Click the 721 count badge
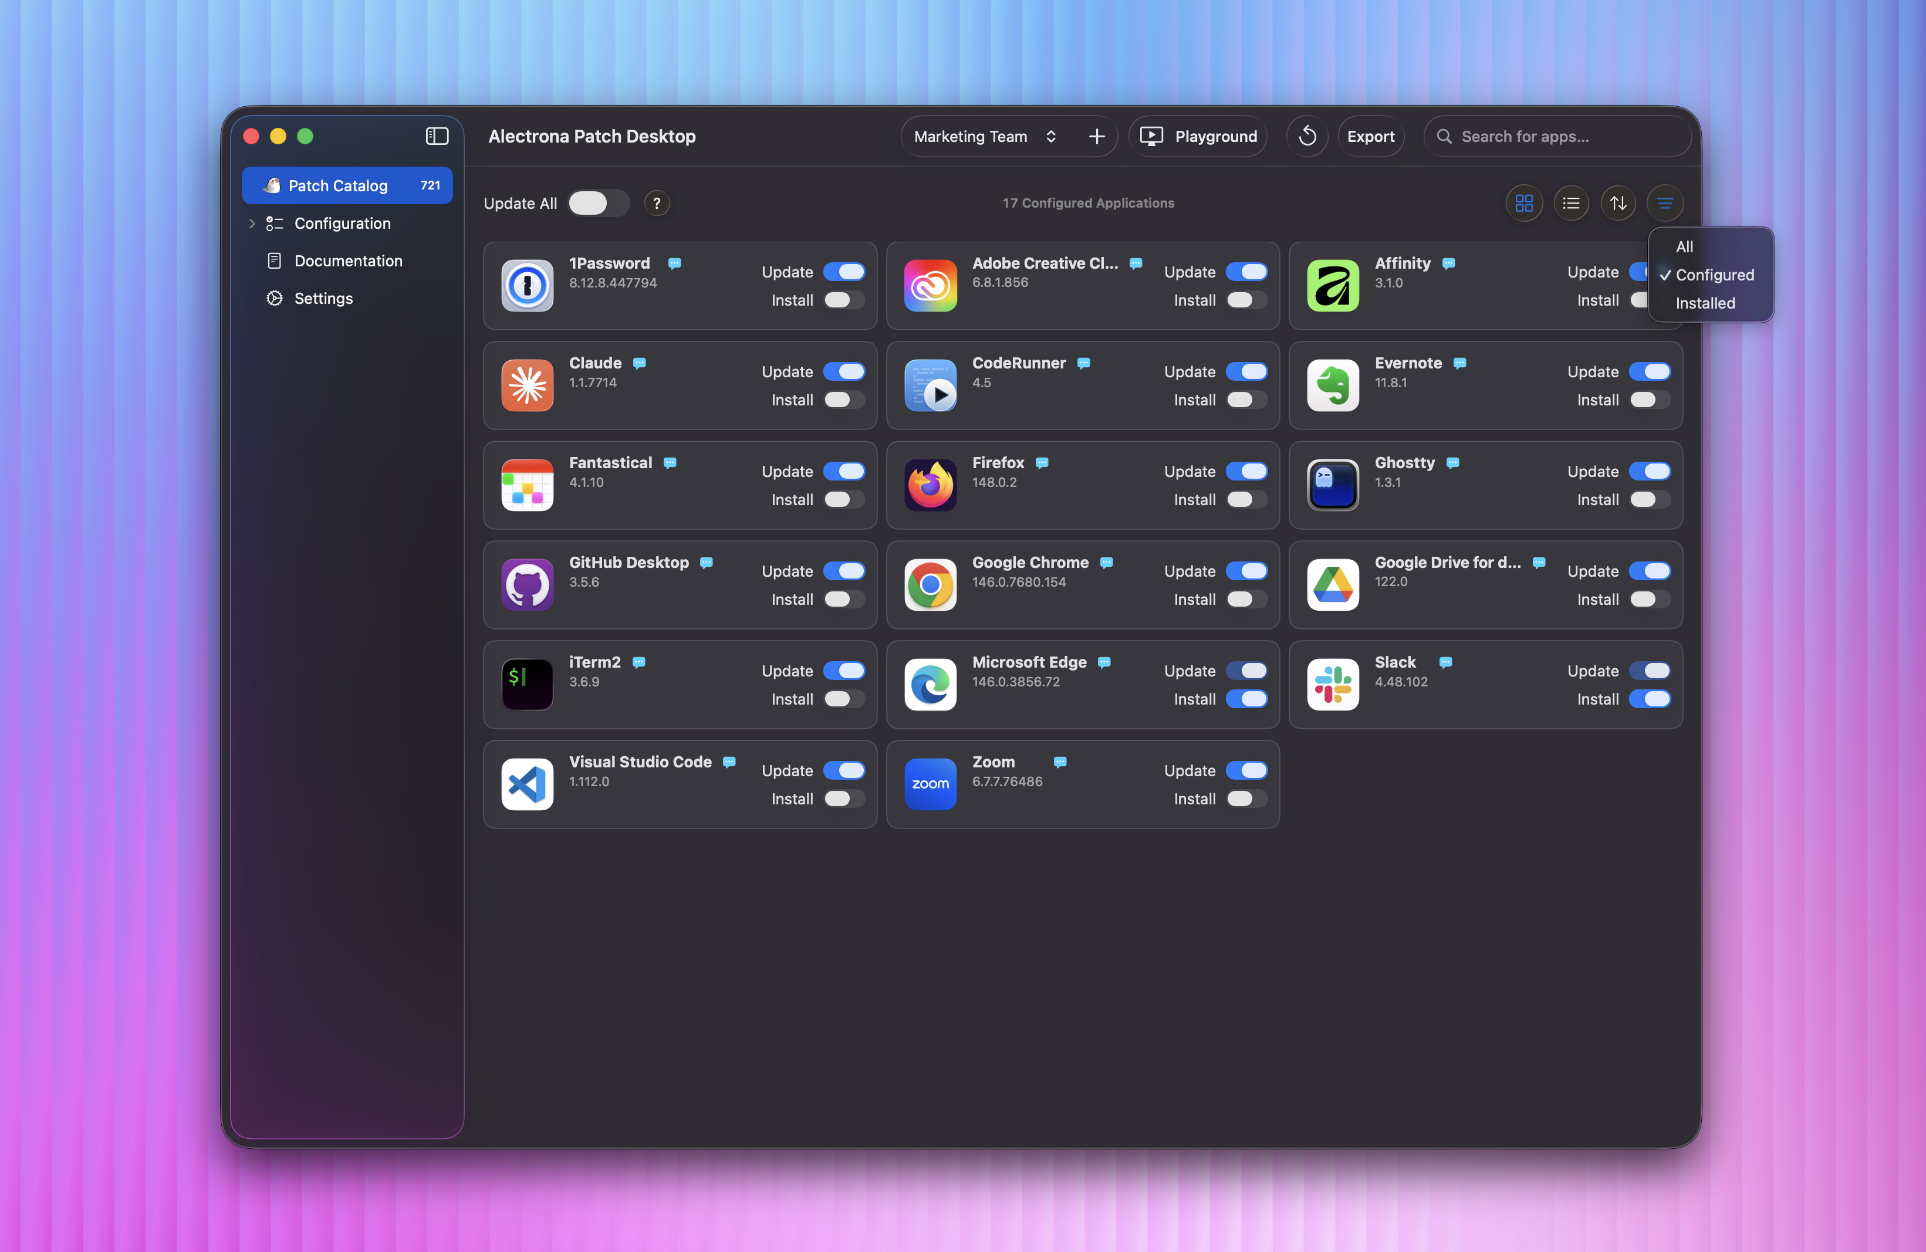 [430, 185]
